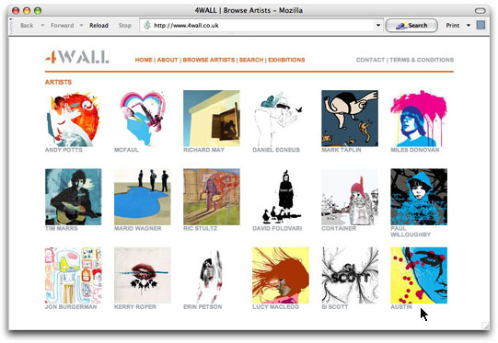Click the LUCY MACLEOD name link
Image resolution: width=498 pixels, height=343 pixels.
[275, 307]
